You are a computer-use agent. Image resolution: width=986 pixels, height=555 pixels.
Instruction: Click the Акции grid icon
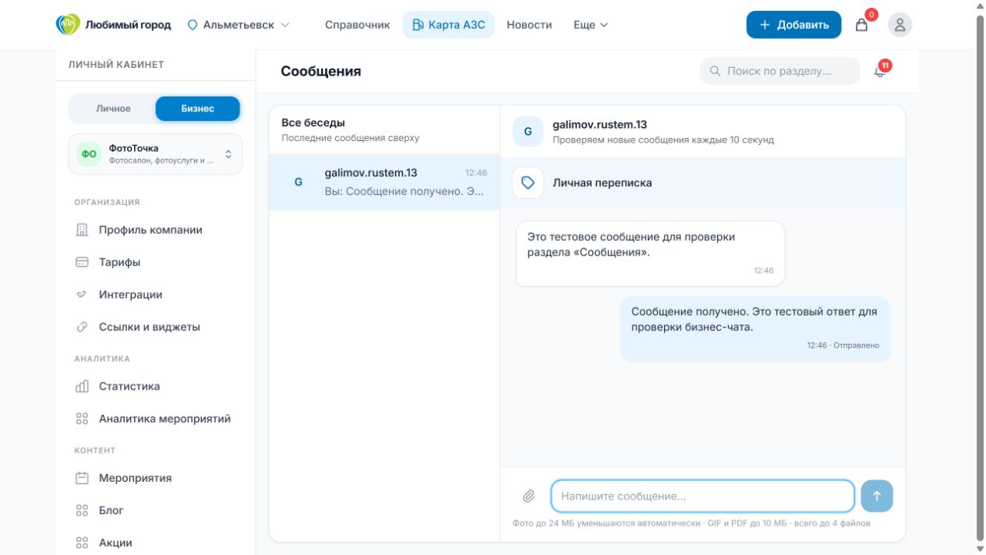tap(82, 543)
